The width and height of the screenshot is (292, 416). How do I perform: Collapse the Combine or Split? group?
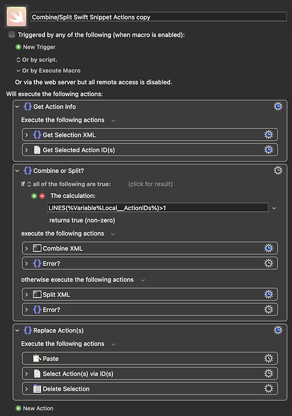[17, 171]
